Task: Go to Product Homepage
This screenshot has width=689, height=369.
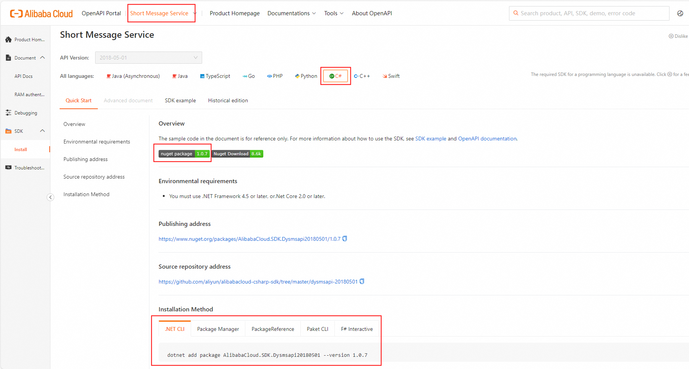Action: [235, 13]
